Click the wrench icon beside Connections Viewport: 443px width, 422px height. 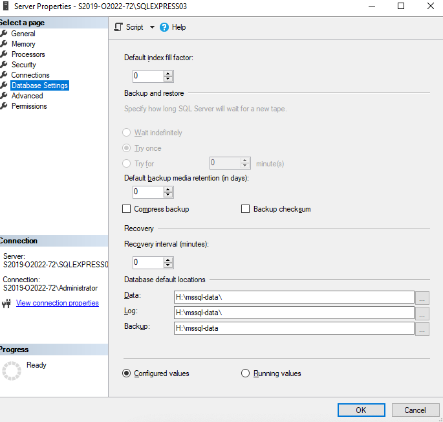[x=4, y=74]
